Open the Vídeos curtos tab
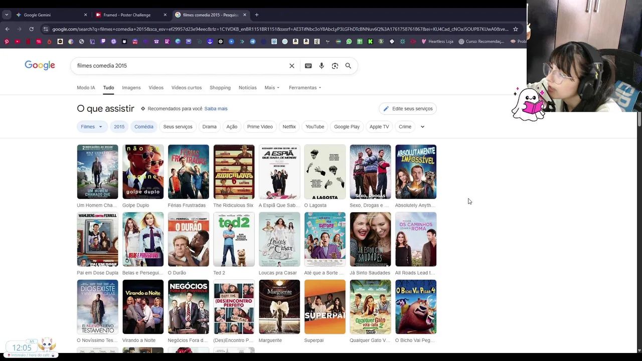 tap(187, 88)
